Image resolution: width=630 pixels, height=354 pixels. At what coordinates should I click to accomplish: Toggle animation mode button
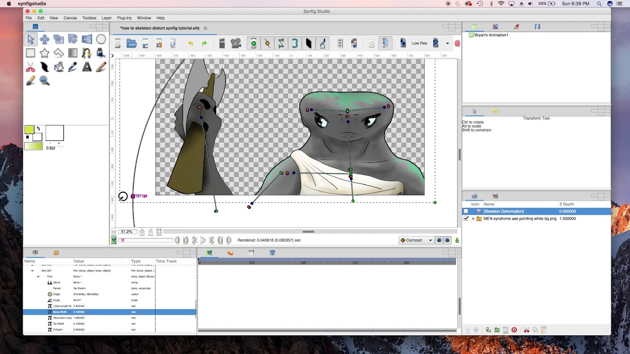pos(457,240)
